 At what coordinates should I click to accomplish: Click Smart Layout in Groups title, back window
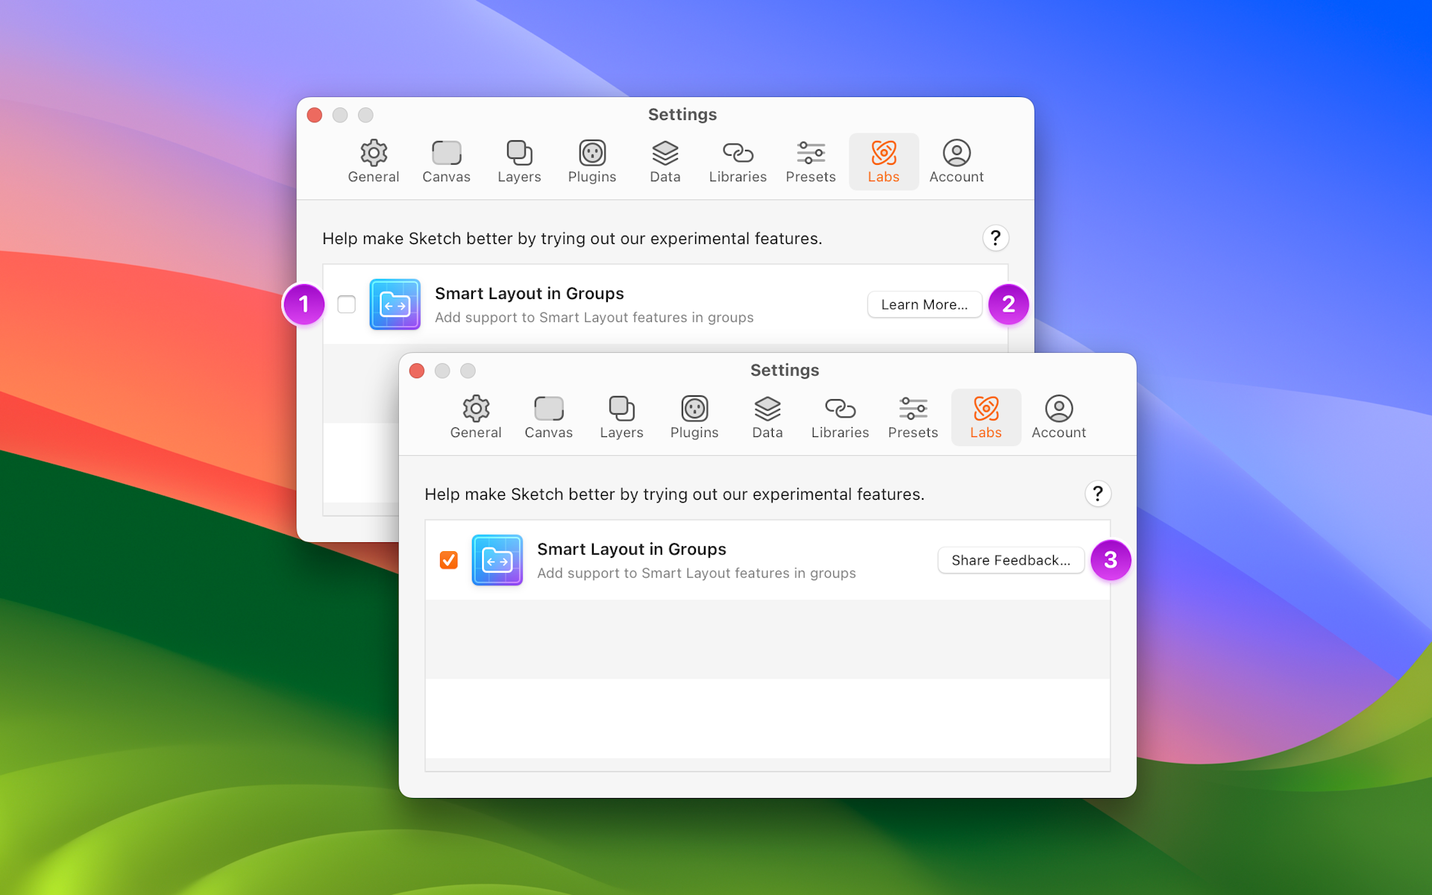click(530, 294)
